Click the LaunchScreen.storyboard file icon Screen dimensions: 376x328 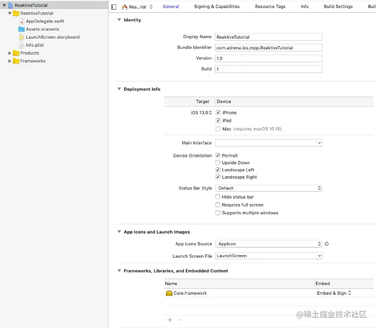(x=21, y=37)
